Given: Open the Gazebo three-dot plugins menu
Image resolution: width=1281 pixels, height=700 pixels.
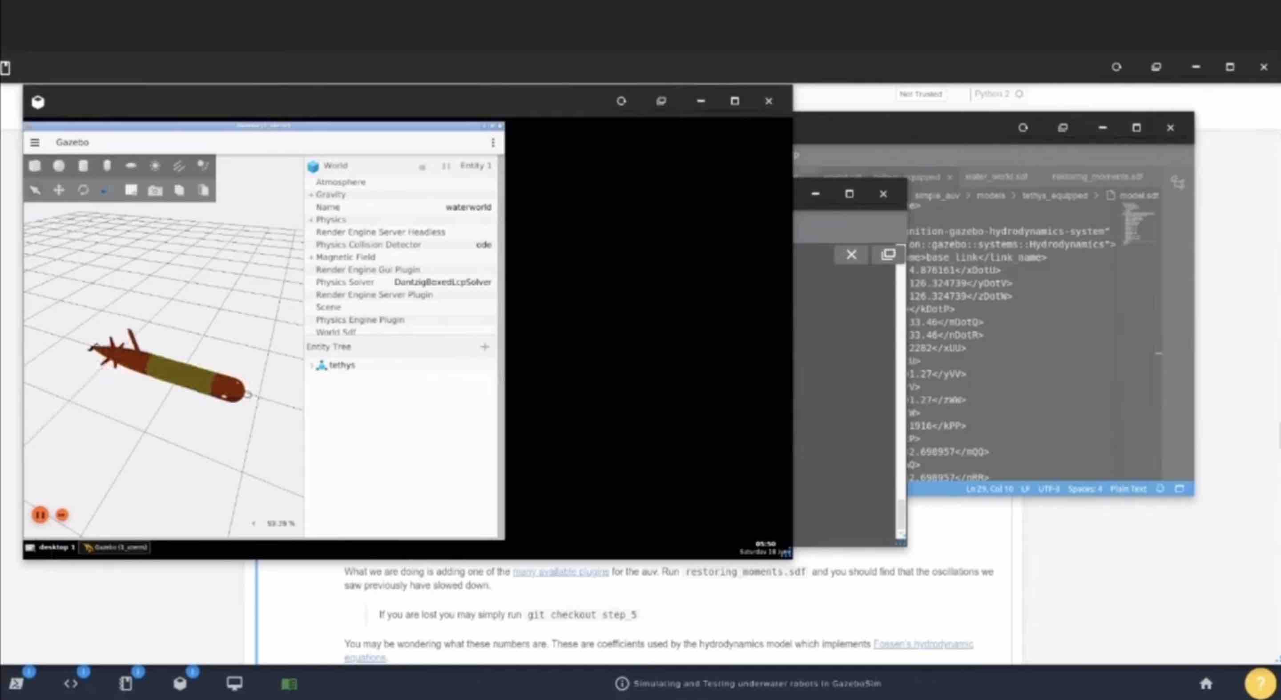Looking at the screenshot, I should 493,143.
